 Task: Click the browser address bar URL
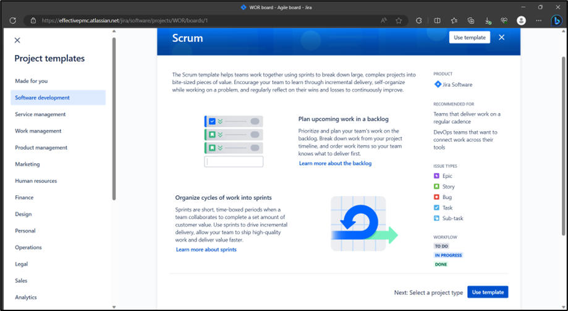(125, 20)
